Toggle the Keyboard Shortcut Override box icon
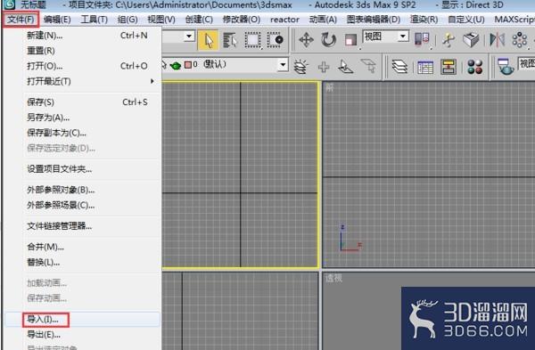Image resolution: width=535 pixels, height=350 pixels. click(x=471, y=39)
